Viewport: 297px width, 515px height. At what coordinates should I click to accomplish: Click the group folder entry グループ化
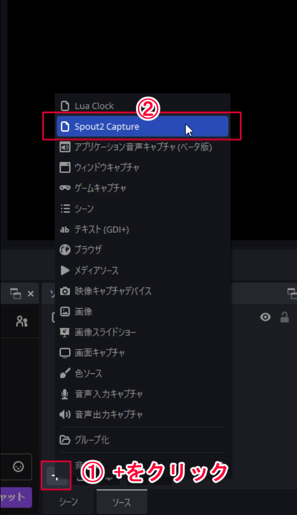(143, 439)
